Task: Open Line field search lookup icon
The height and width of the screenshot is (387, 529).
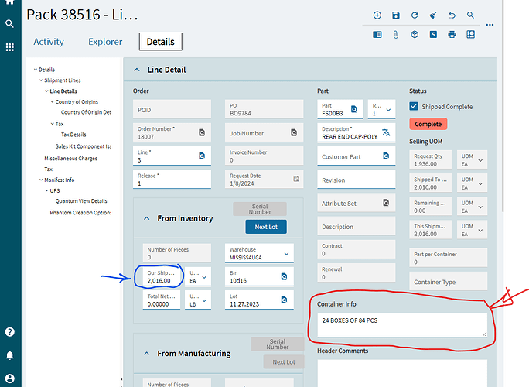Action: pos(202,156)
